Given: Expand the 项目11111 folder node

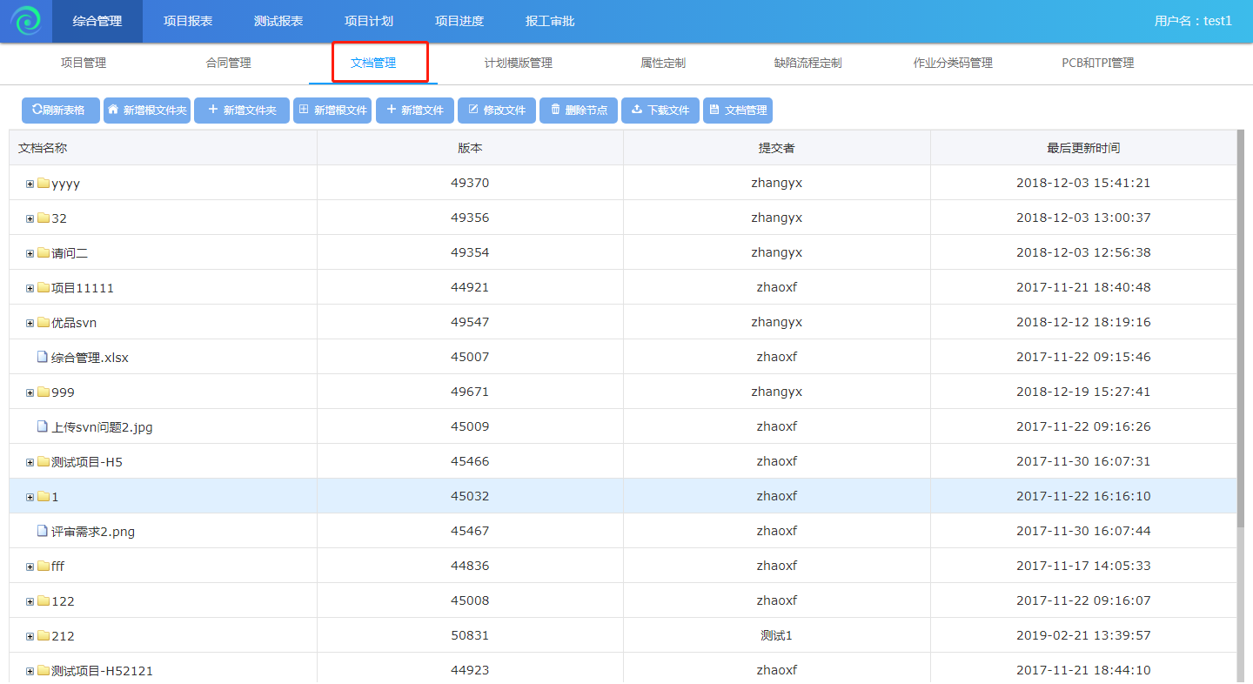Looking at the screenshot, I should [30, 288].
